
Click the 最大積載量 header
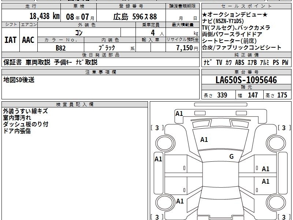coord(182,25)
